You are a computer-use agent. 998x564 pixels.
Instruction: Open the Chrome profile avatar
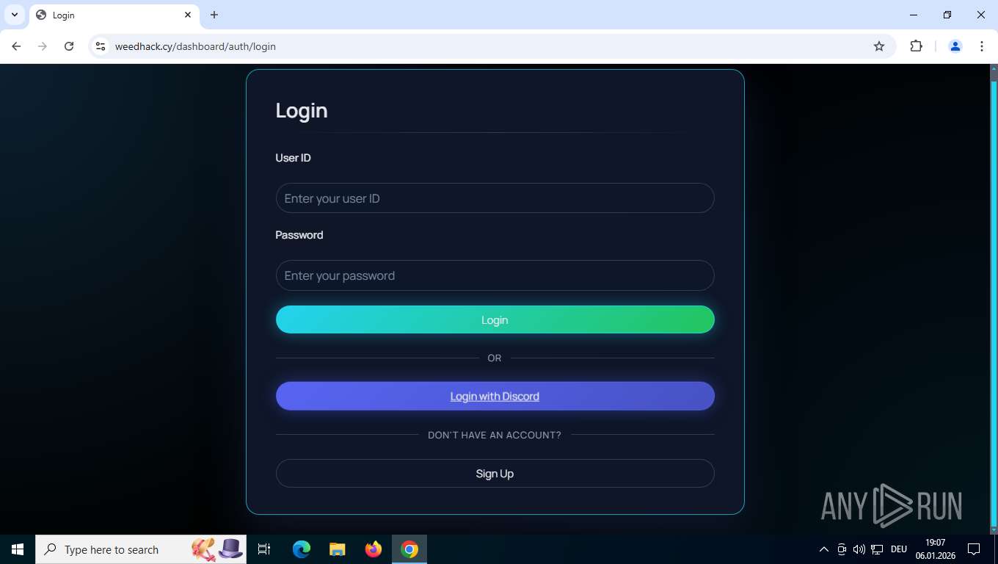(x=955, y=46)
